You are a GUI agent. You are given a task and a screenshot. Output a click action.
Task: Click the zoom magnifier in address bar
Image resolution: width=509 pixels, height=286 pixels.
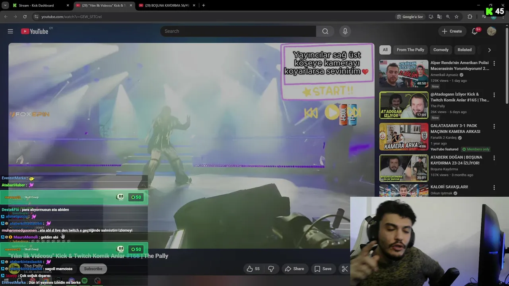(448, 17)
